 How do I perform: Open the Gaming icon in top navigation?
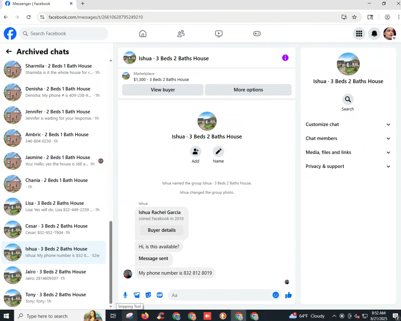click(257, 34)
